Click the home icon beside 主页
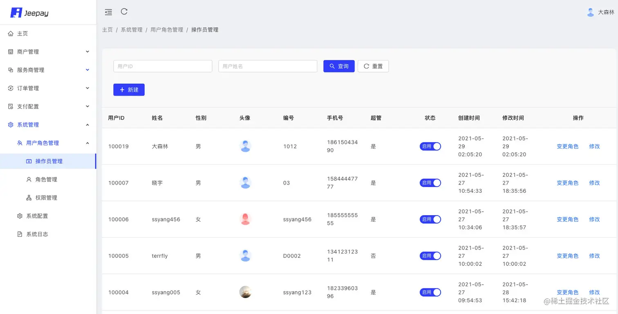This screenshot has width=618, height=314. [x=11, y=33]
